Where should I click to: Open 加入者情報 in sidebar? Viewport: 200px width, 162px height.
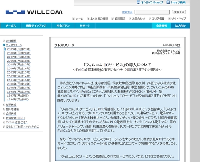pos(12,109)
